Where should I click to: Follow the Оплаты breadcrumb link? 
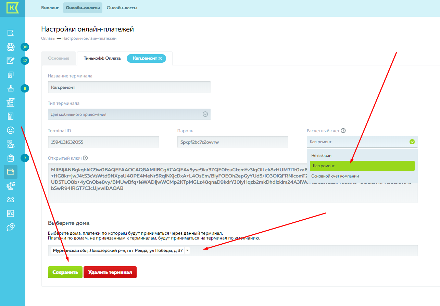[48, 38]
